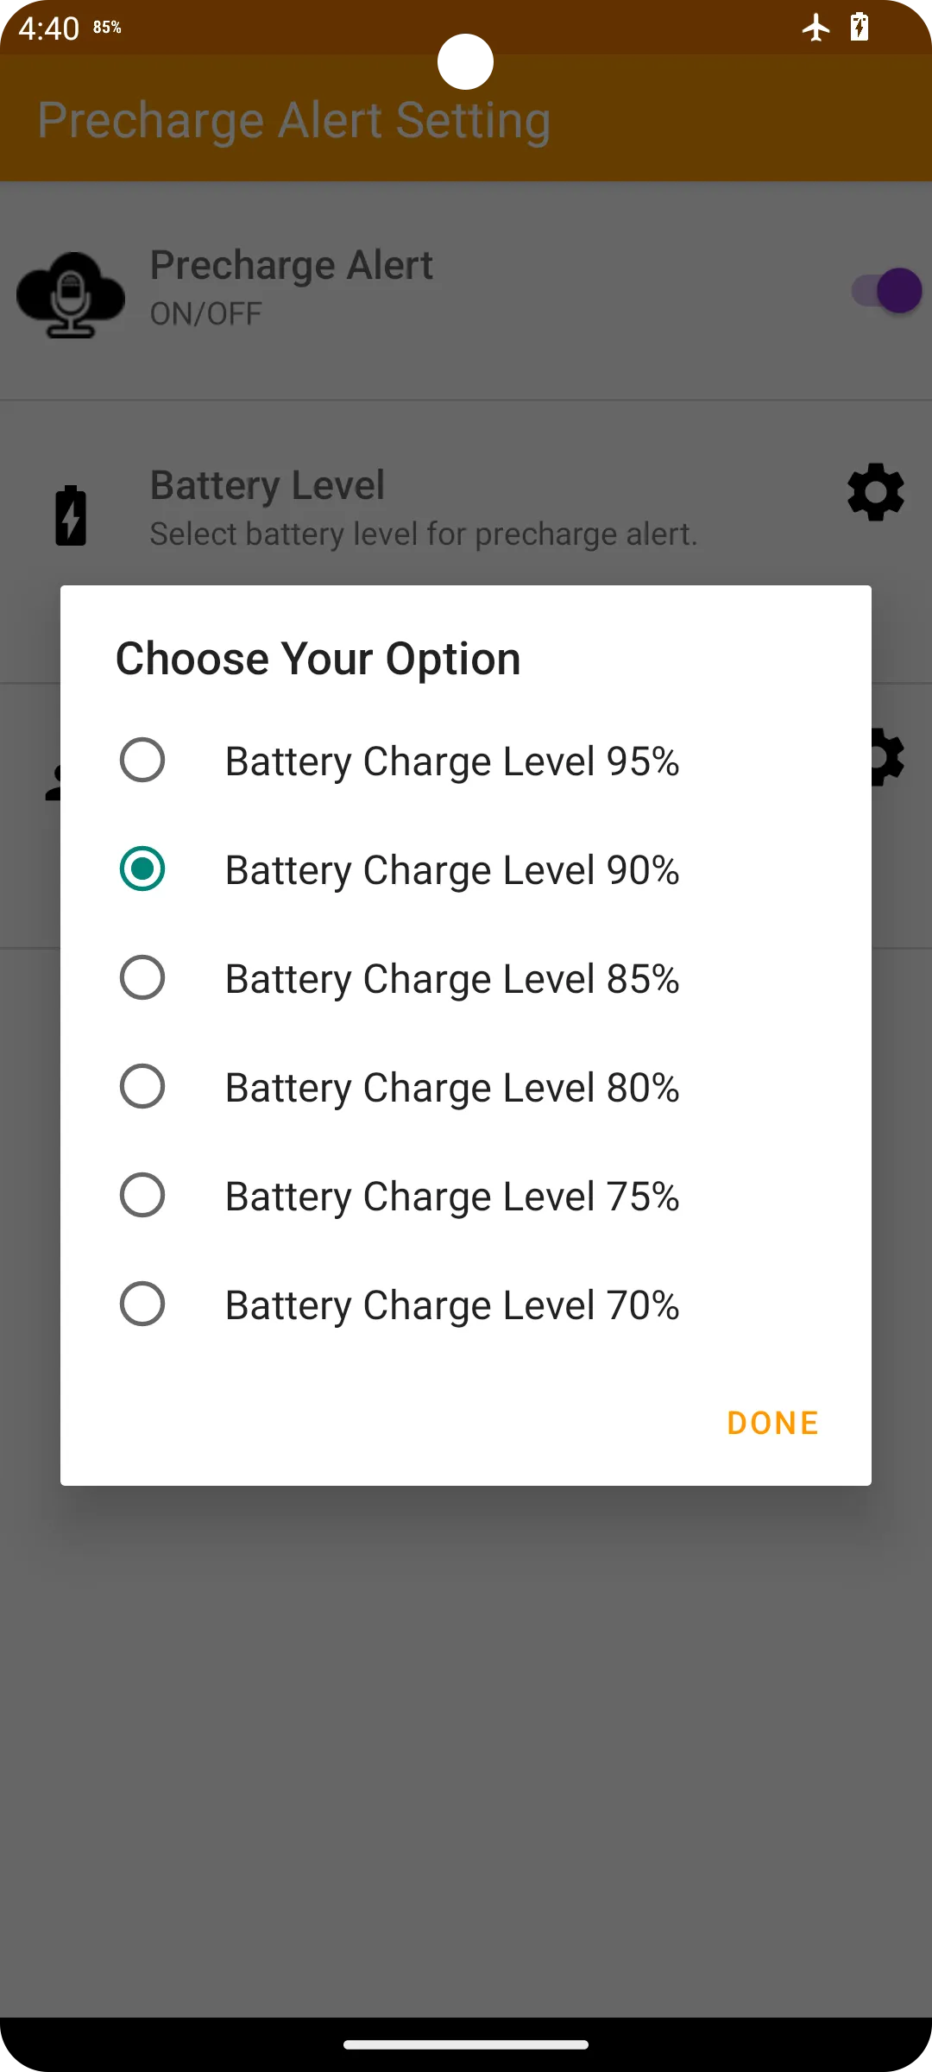Click the Choose Your Option heading
This screenshot has width=932, height=2072.
pyautogui.click(x=318, y=660)
